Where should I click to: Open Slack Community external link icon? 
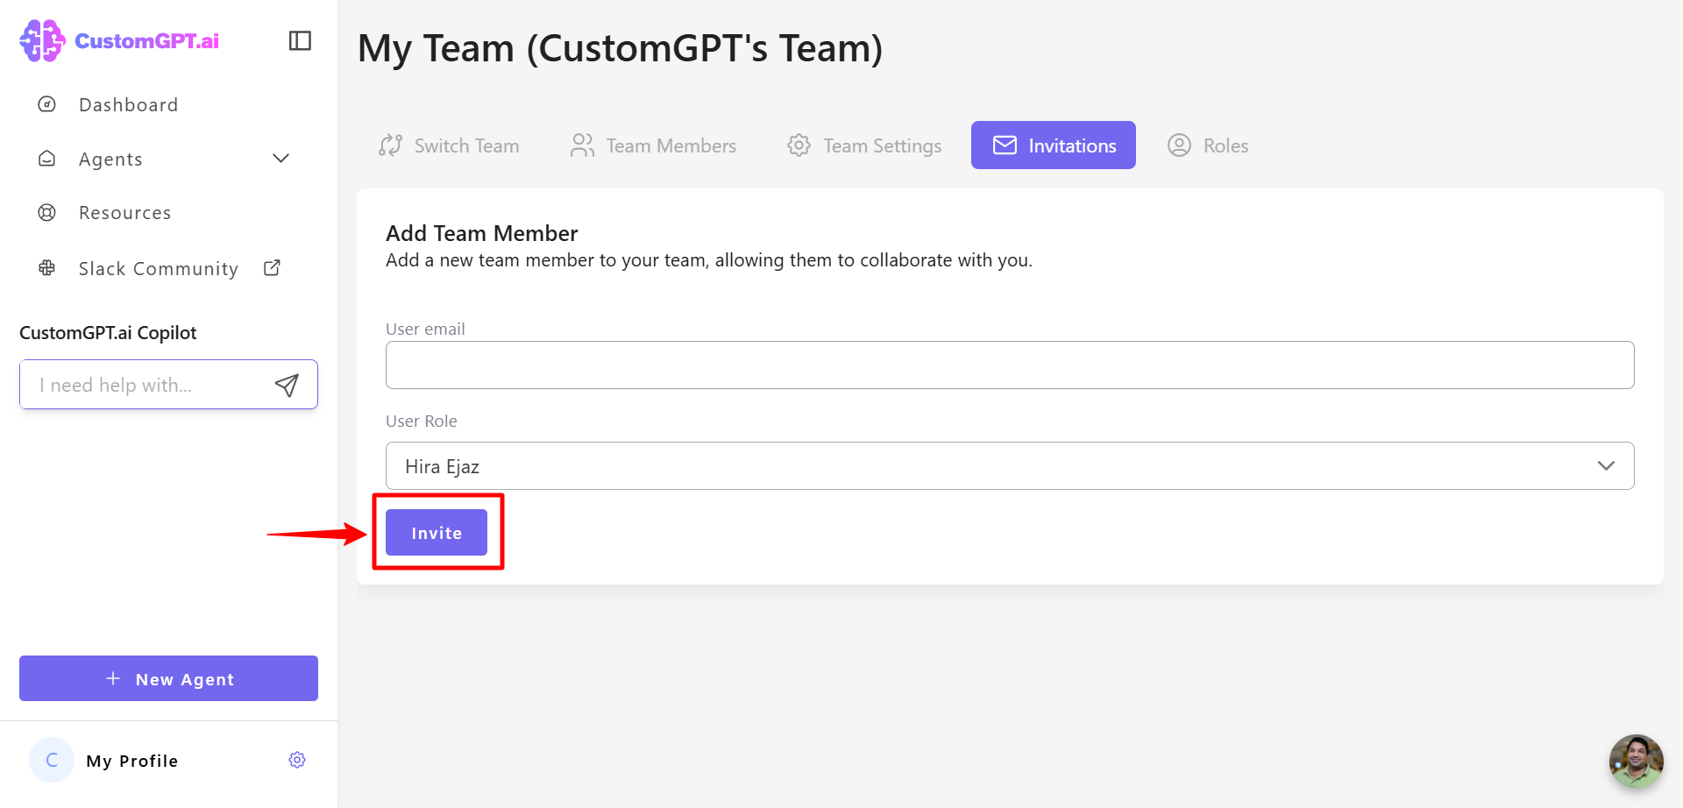tap(272, 268)
